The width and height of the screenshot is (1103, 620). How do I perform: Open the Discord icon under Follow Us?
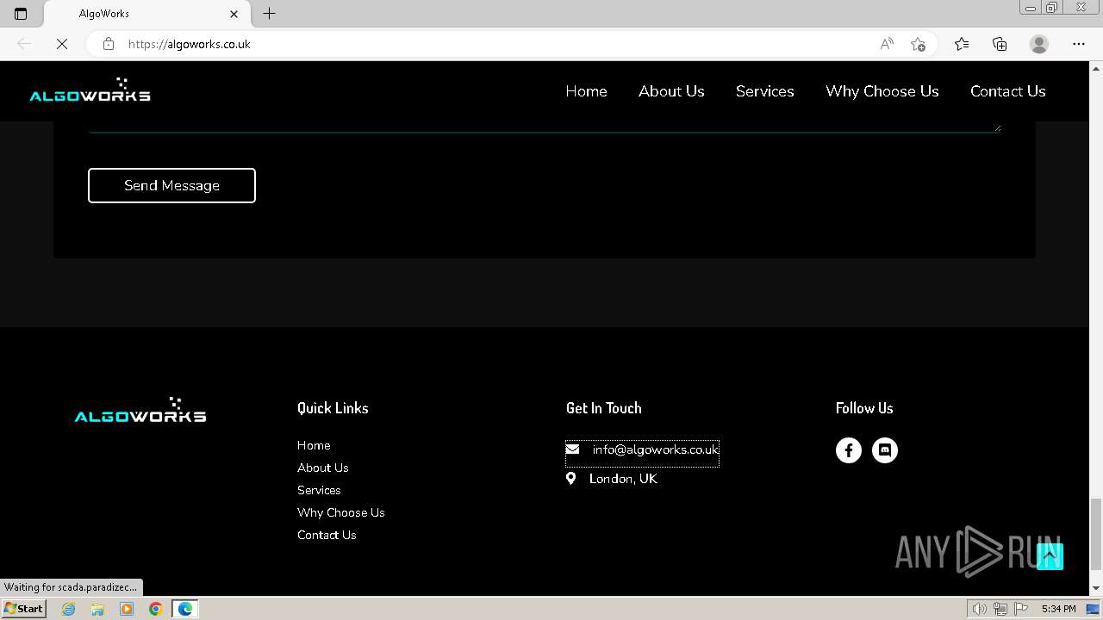tap(885, 450)
